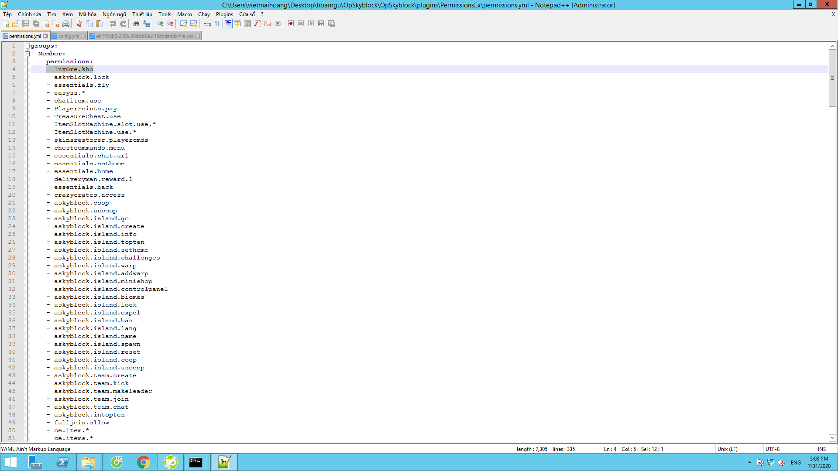Start macro recording with red dot icon

click(291, 24)
